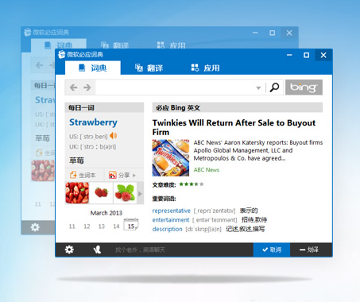Open the Twinkies article headline
360x302 pixels.
[x=234, y=127]
